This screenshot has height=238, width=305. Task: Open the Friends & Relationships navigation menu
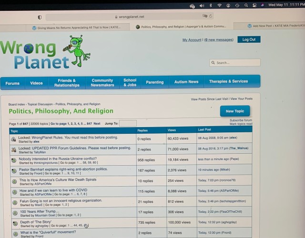(x=67, y=83)
